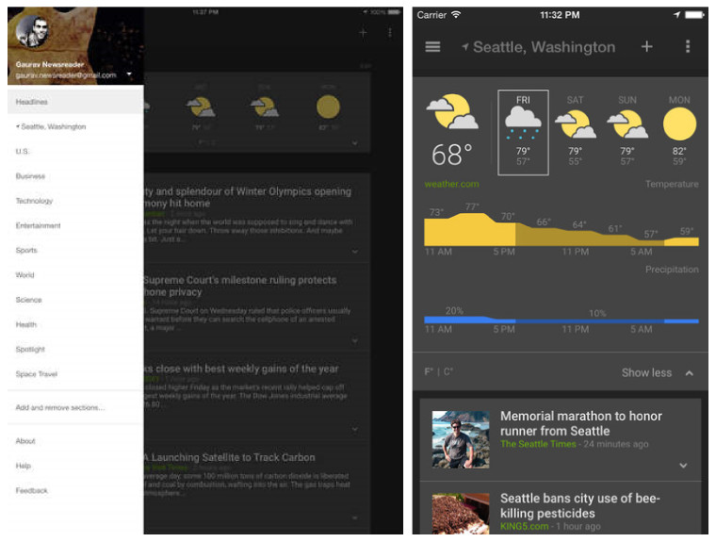Select the SAT forecast weather icon
Viewport: 716px width, 542px height.
coord(575,123)
